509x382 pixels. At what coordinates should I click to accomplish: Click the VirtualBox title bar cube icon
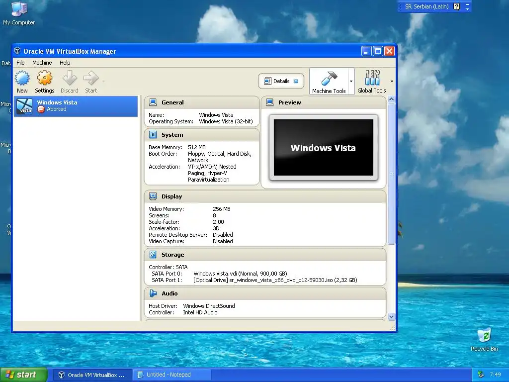click(x=17, y=51)
